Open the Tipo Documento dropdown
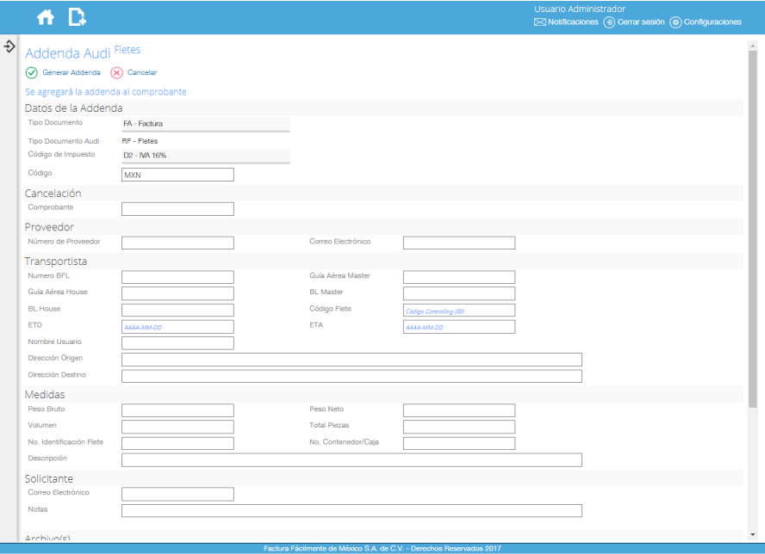 click(x=205, y=124)
